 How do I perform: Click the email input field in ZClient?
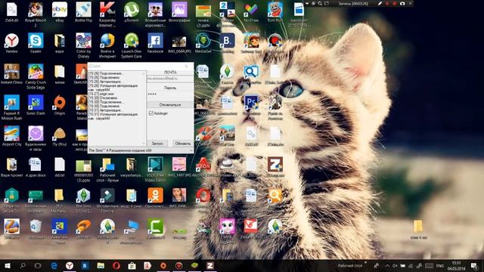170,79
